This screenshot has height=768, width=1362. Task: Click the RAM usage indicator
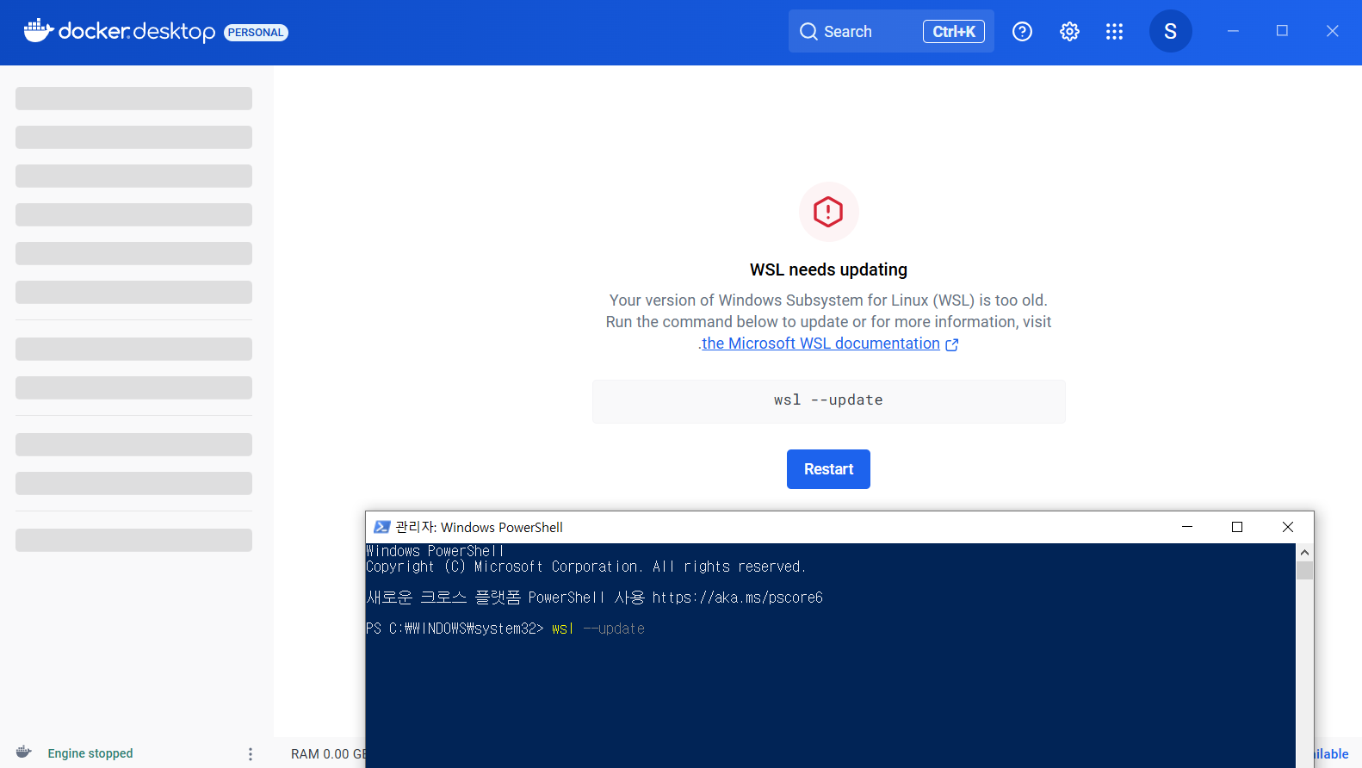[x=328, y=754]
